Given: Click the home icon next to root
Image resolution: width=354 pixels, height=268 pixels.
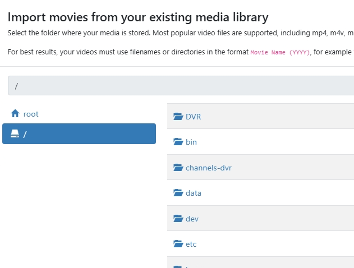Looking at the screenshot, I should (15, 113).
